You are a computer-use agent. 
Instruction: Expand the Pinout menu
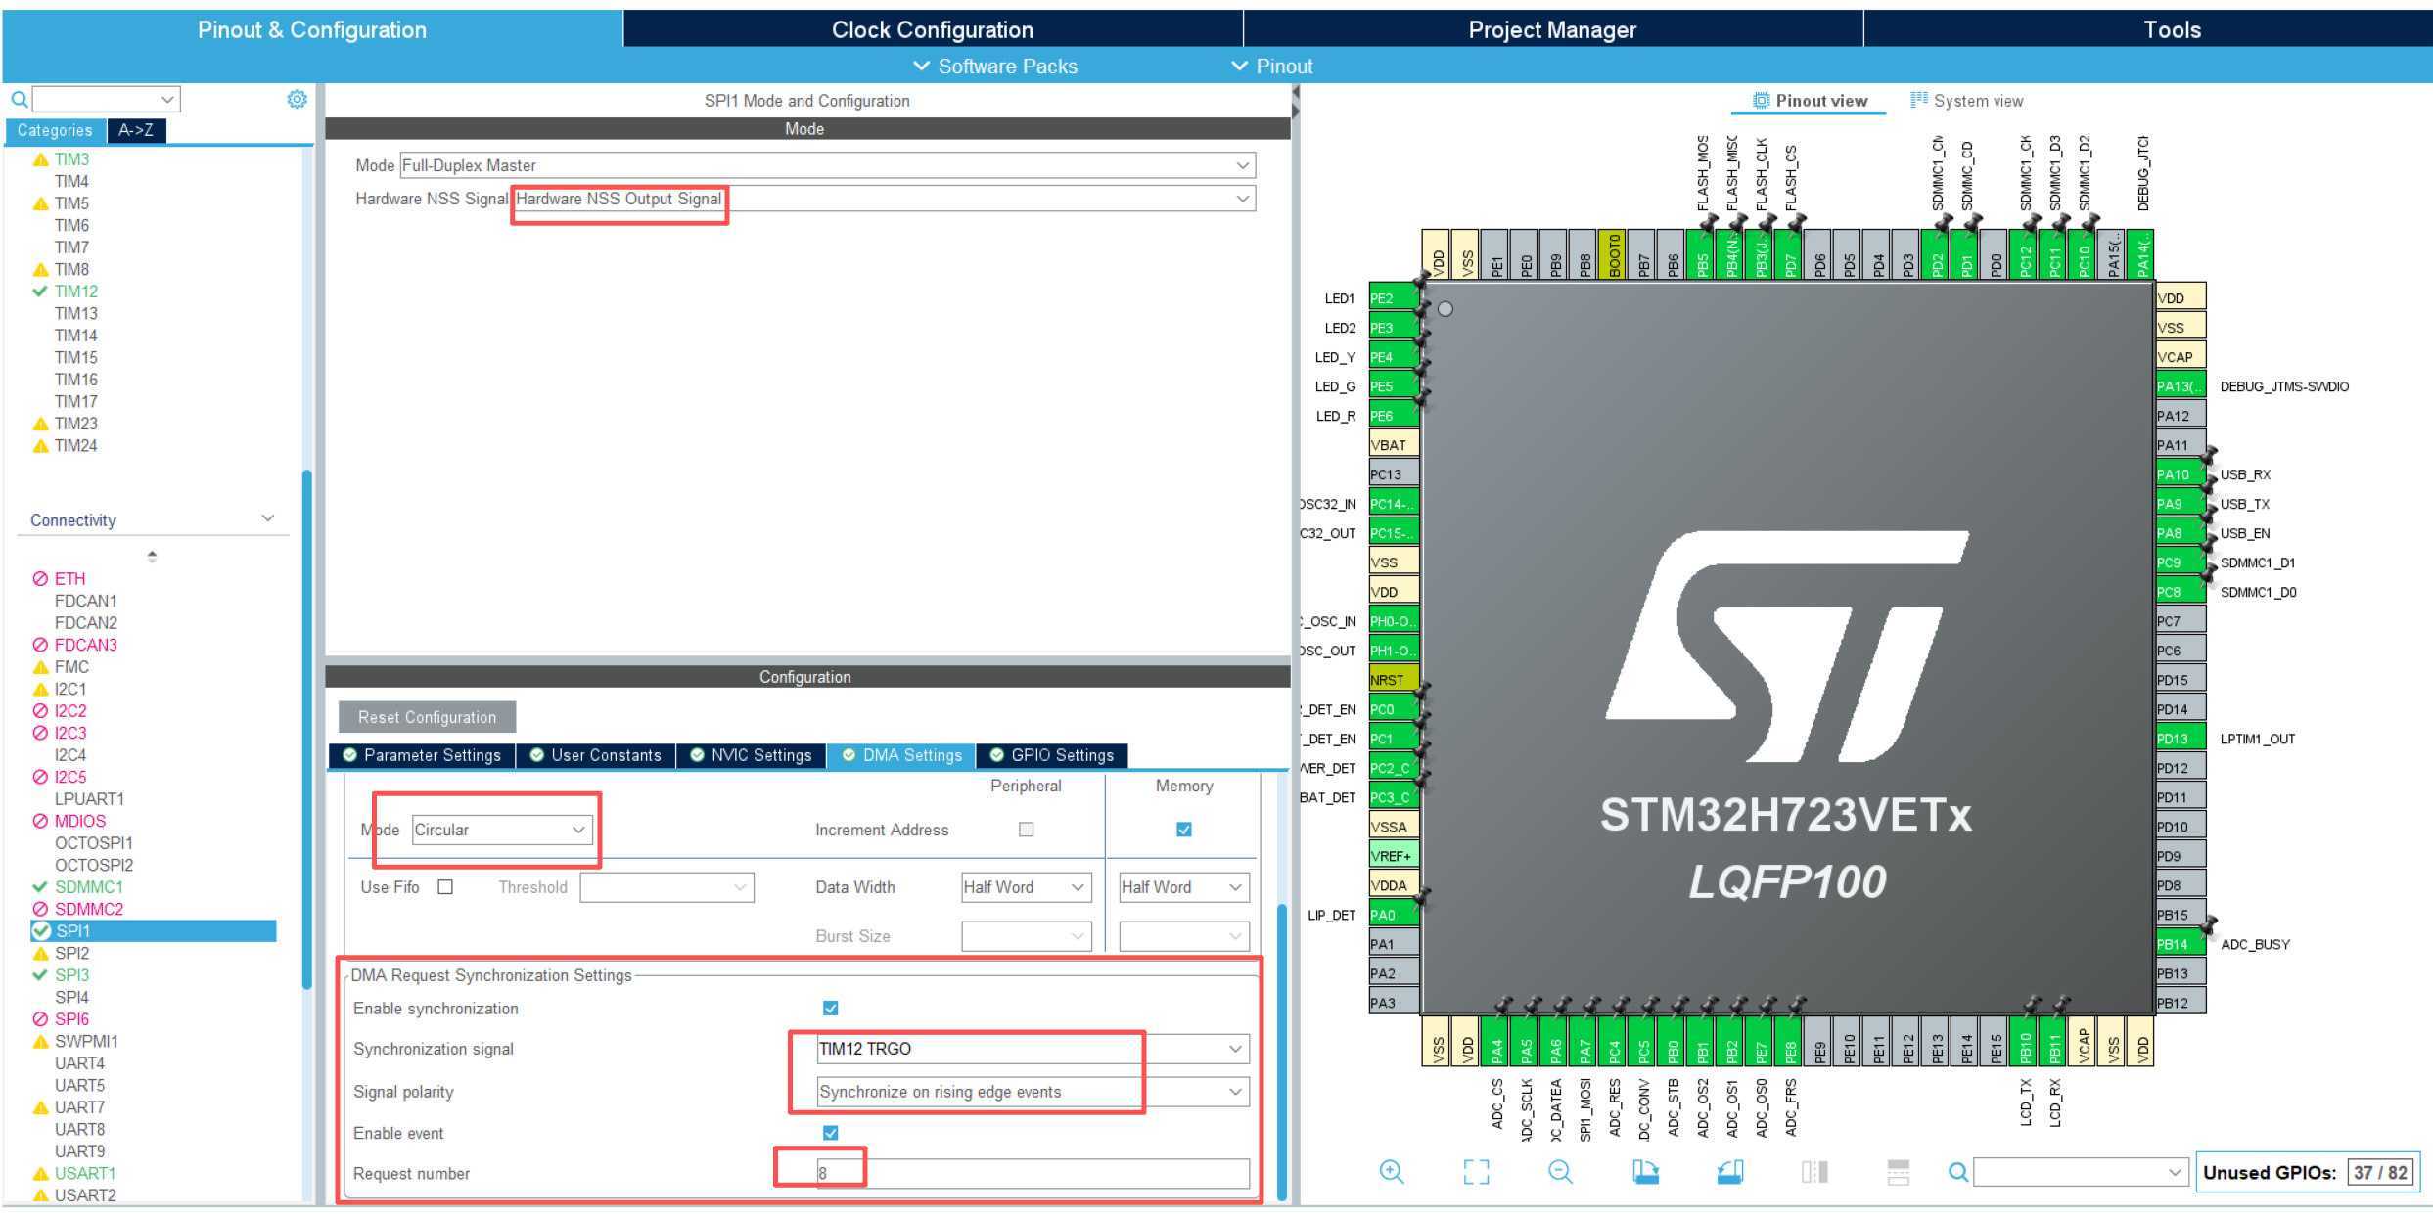1272,67
